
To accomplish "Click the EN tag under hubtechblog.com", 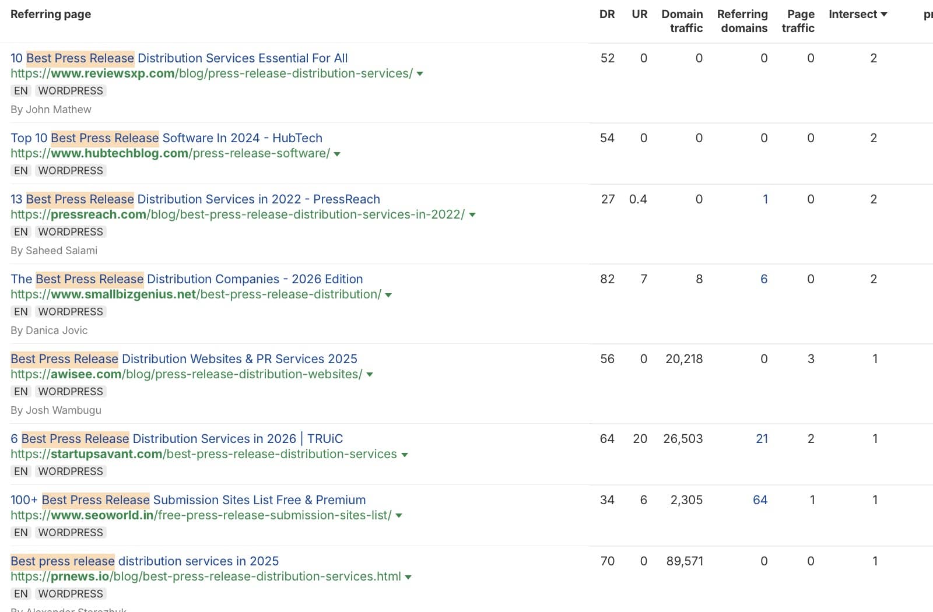I will click(21, 171).
